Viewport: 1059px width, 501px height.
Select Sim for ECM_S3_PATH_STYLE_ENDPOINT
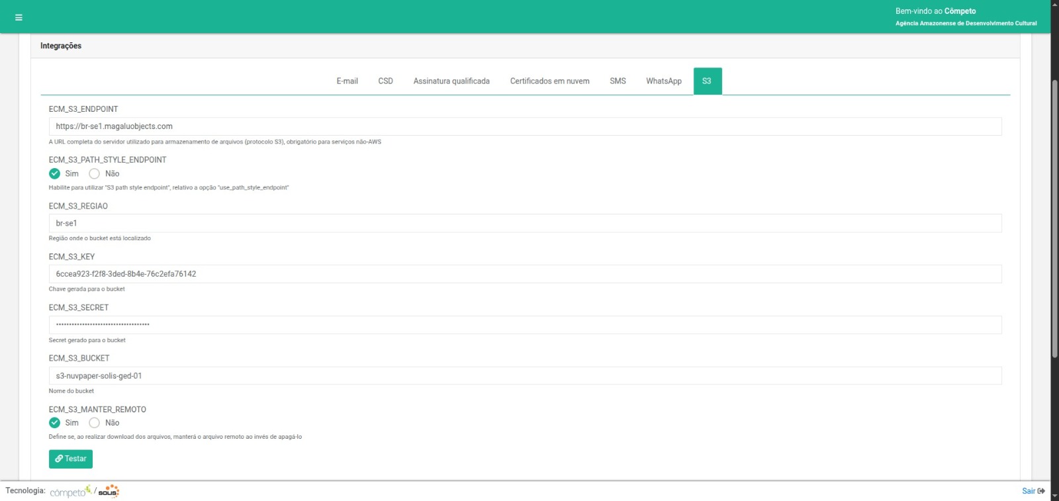tap(55, 173)
